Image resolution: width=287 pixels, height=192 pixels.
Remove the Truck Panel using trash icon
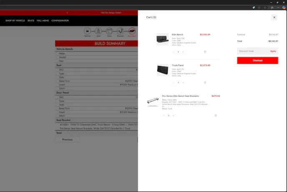pos(205,83)
